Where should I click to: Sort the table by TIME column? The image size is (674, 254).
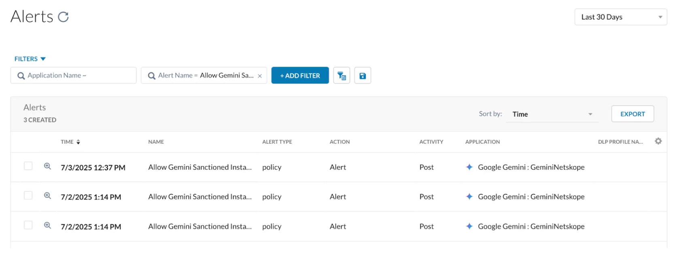[70, 142]
